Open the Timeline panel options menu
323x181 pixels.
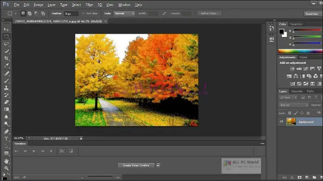point(262,144)
